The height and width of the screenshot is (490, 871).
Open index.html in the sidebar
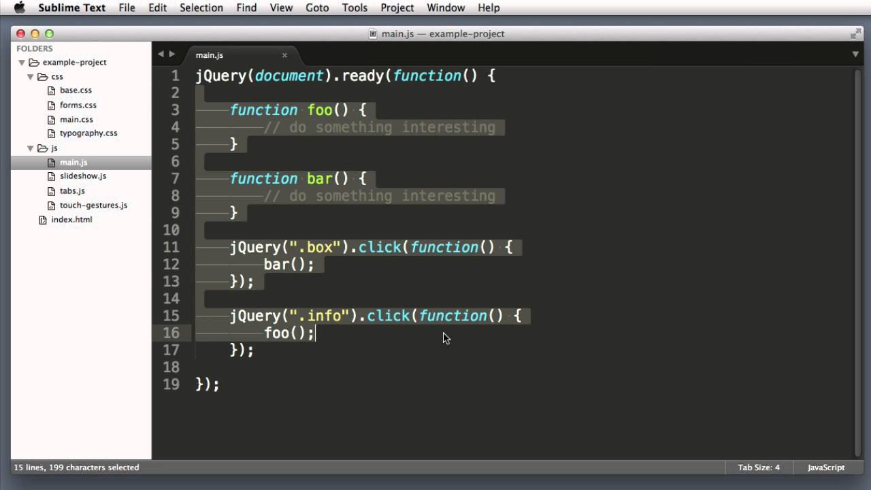pos(71,220)
